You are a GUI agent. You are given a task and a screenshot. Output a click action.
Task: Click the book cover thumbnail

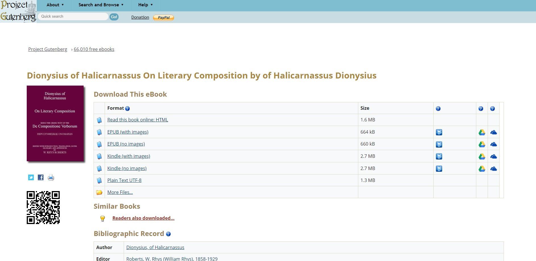[x=55, y=123]
